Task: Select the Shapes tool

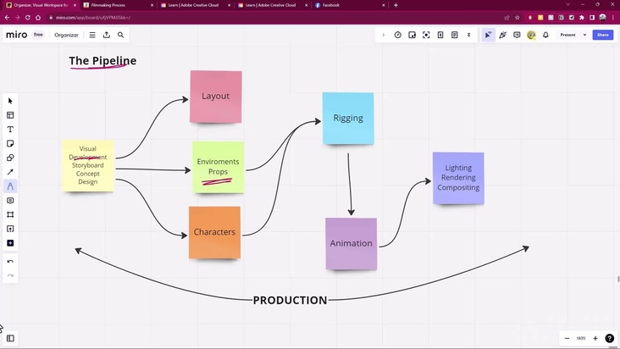Action: (10, 158)
